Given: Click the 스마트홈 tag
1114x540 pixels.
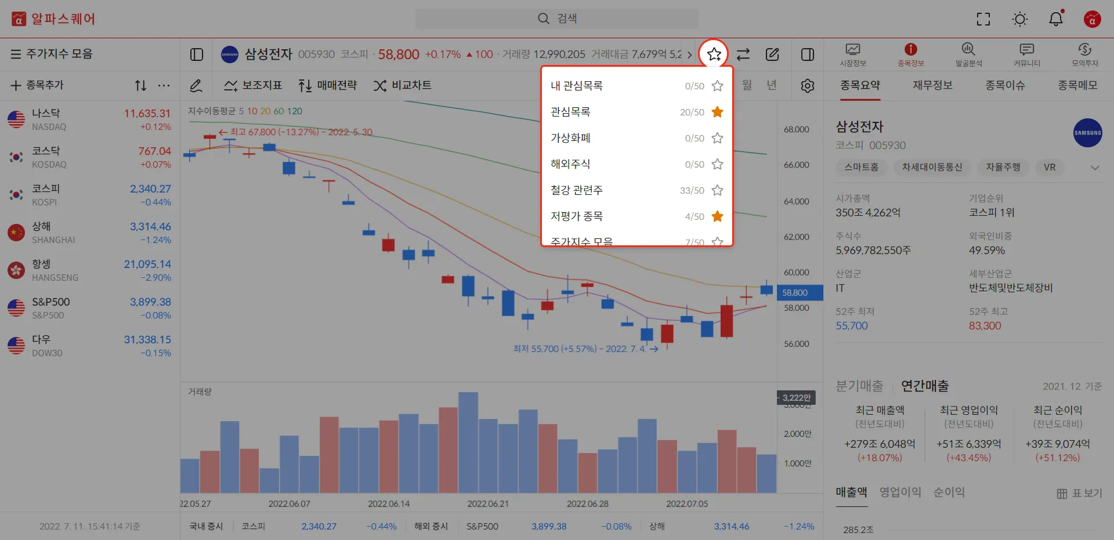Looking at the screenshot, I should coord(862,167).
